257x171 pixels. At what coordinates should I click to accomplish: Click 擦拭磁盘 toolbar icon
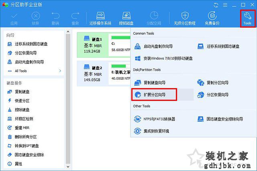pos(126,18)
